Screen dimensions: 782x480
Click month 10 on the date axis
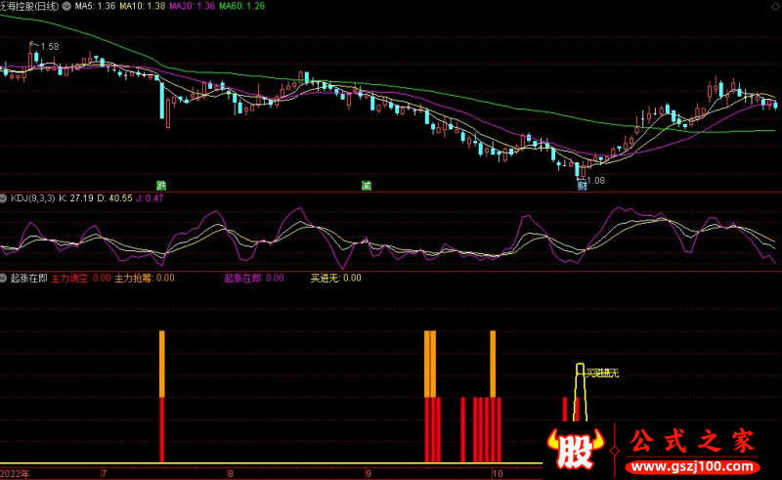498,474
